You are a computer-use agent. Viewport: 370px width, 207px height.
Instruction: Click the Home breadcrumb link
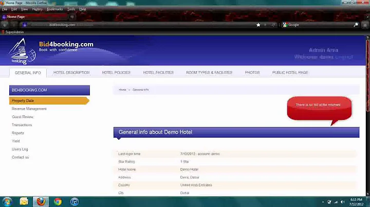[x=122, y=90]
